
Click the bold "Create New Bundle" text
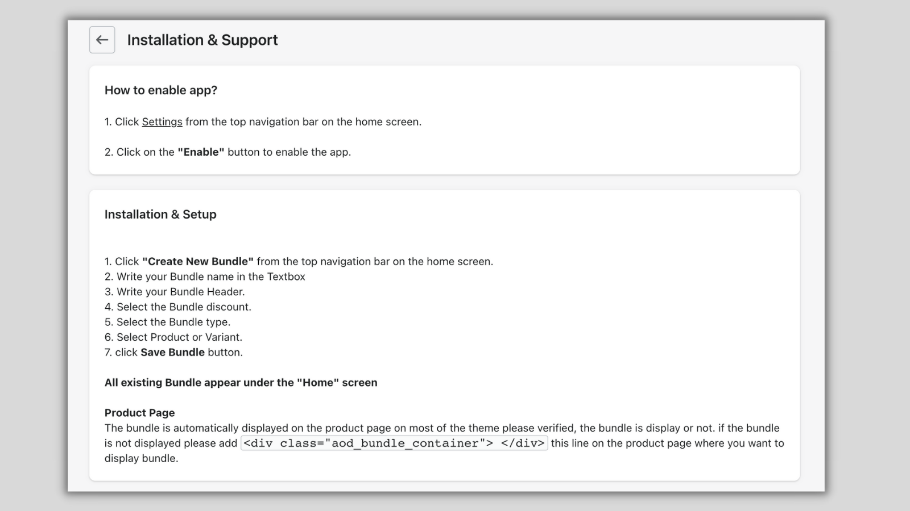[x=197, y=262]
